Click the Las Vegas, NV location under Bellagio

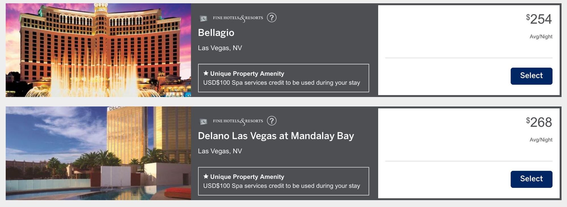click(x=220, y=48)
